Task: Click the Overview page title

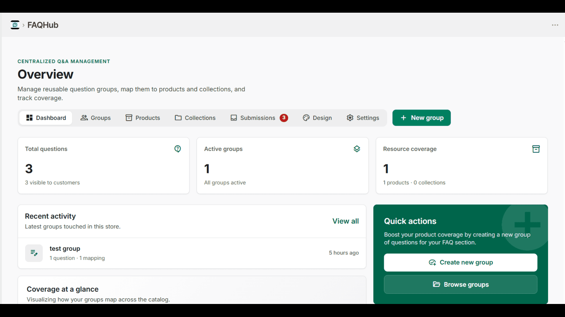Action: click(x=46, y=74)
